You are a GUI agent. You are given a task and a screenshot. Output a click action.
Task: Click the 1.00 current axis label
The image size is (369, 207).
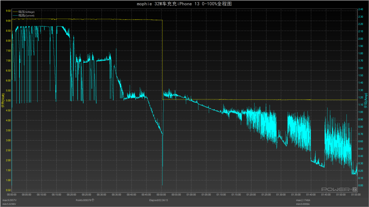tap(360, 112)
